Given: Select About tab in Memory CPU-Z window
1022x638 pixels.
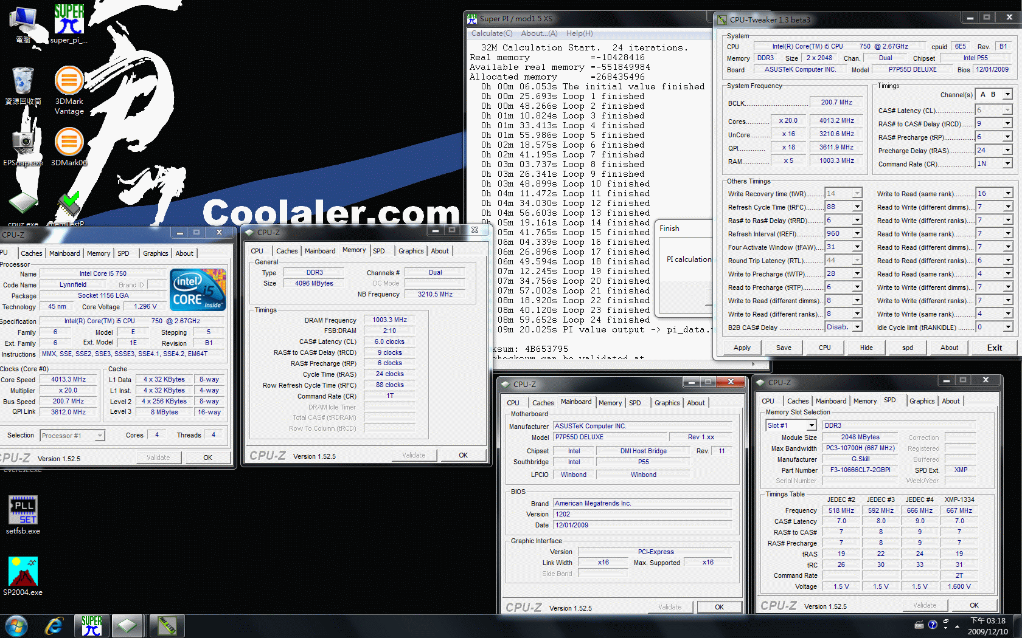Looking at the screenshot, I should (x=440, y=251).
